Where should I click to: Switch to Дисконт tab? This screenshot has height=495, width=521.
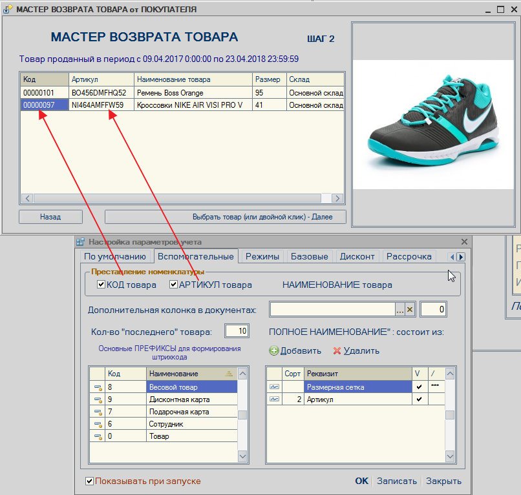click(357, 256)
